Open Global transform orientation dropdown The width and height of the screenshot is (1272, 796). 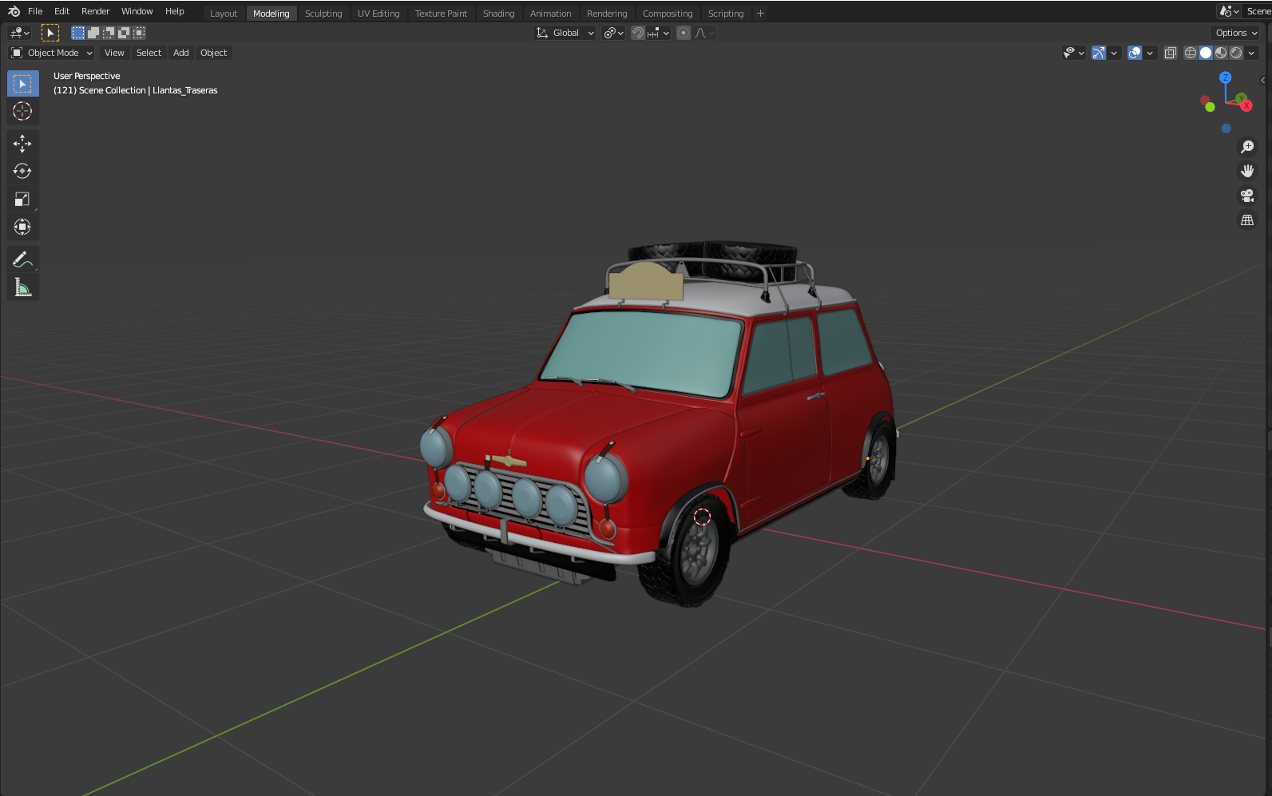[565, 33]
